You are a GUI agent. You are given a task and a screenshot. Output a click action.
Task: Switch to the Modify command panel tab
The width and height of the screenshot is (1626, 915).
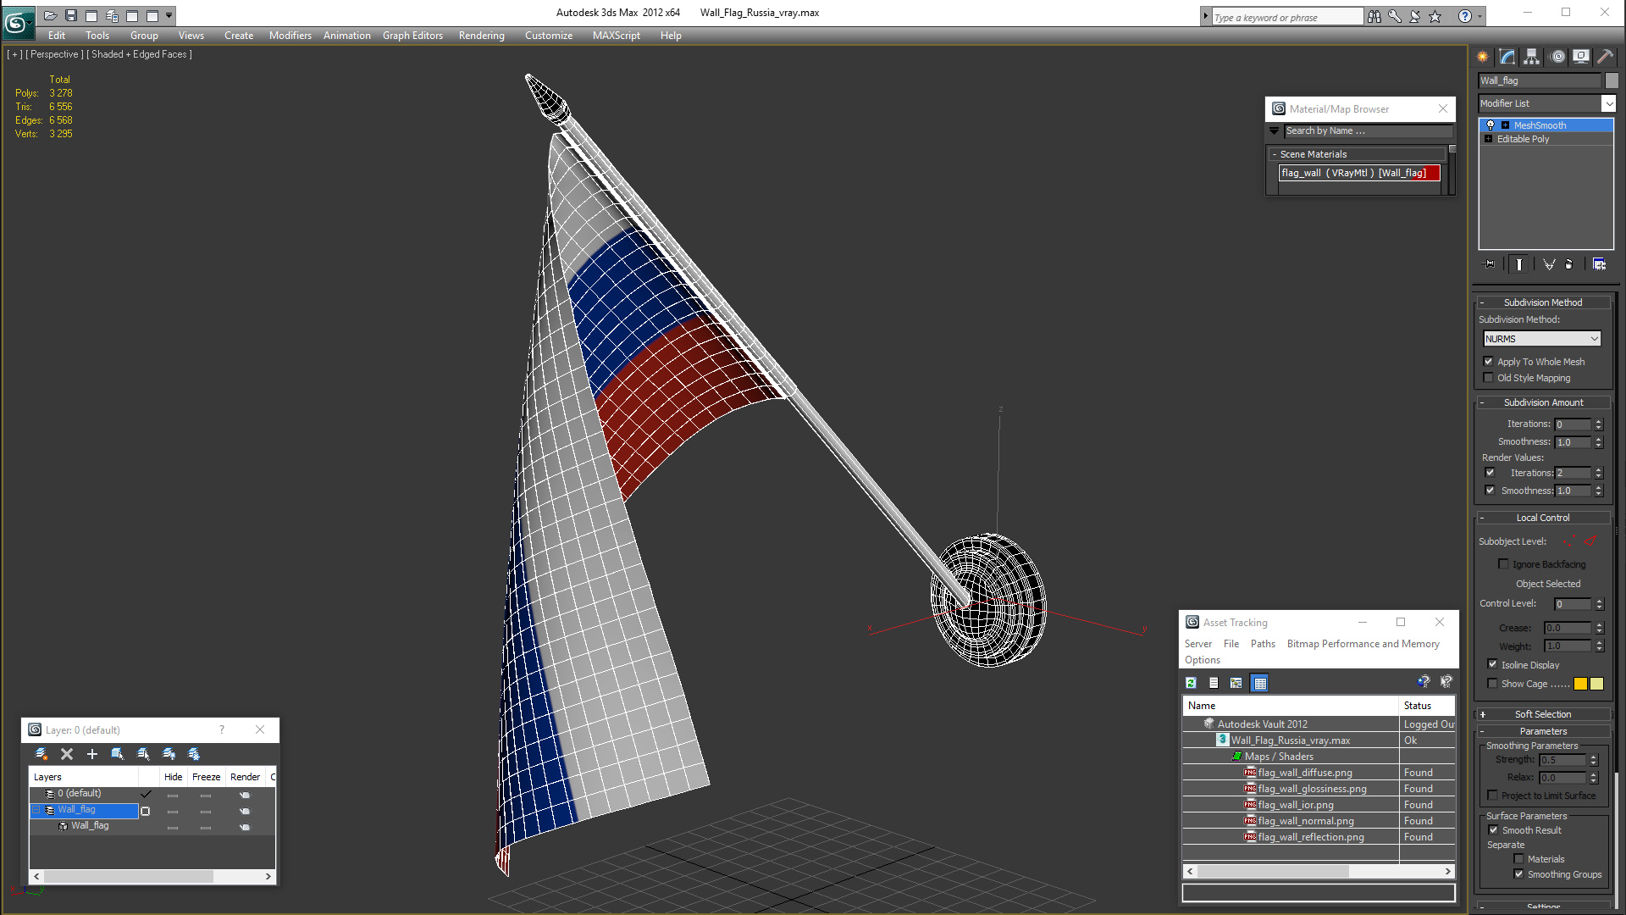tap(1507, 57)
